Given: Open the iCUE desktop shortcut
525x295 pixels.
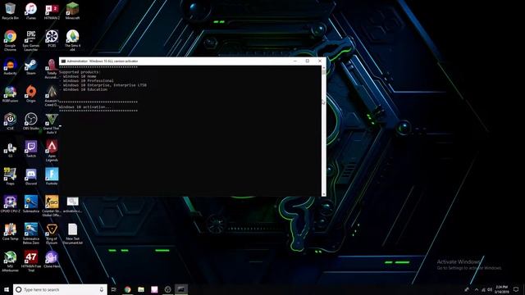Looking at the screenshot, I should click(10, 122).
